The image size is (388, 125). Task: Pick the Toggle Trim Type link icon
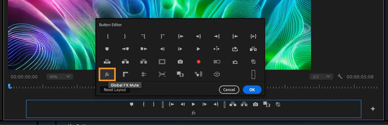pyautogui.click(x=199, y=74)
